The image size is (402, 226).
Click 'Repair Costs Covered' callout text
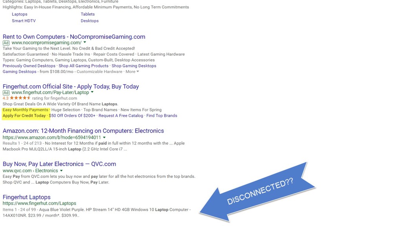(114, 54)
